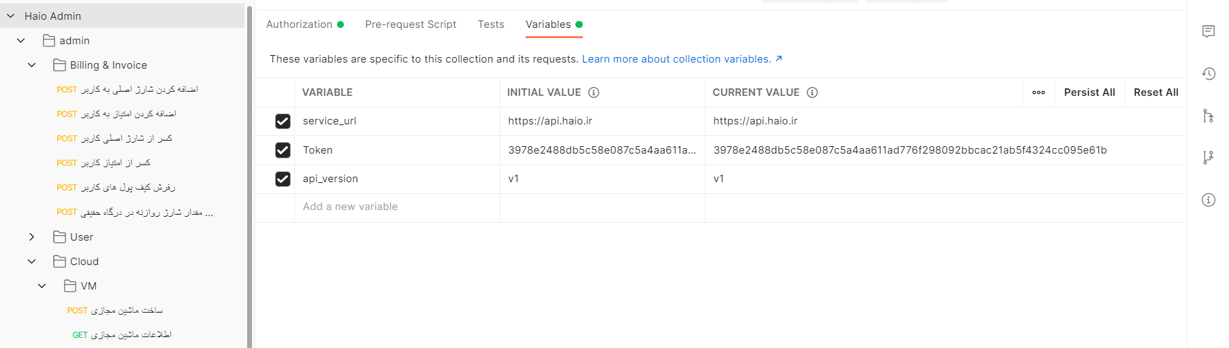1229x348 pixels.
Task: Collapse the Haio Admin collection
Action: pos(11,16)
